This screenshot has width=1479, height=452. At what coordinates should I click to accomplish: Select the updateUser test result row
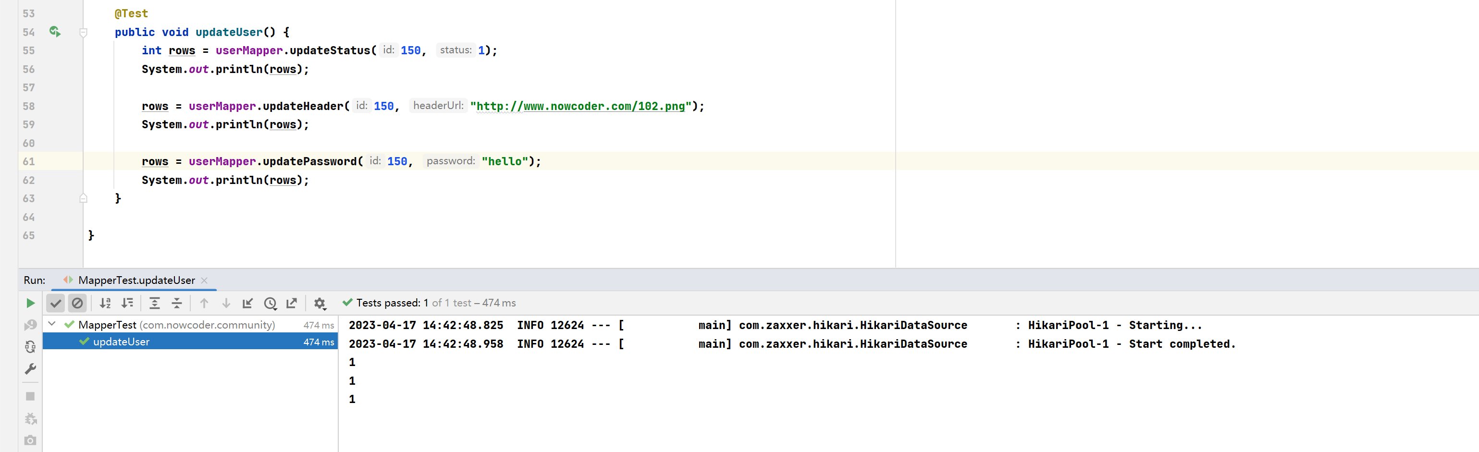pyautogui.click(x=190, y=342)
